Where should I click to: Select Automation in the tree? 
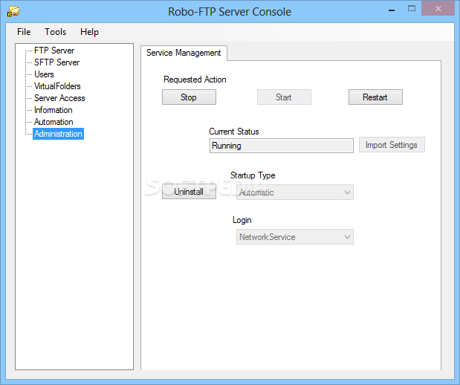(x=54, y=122)
